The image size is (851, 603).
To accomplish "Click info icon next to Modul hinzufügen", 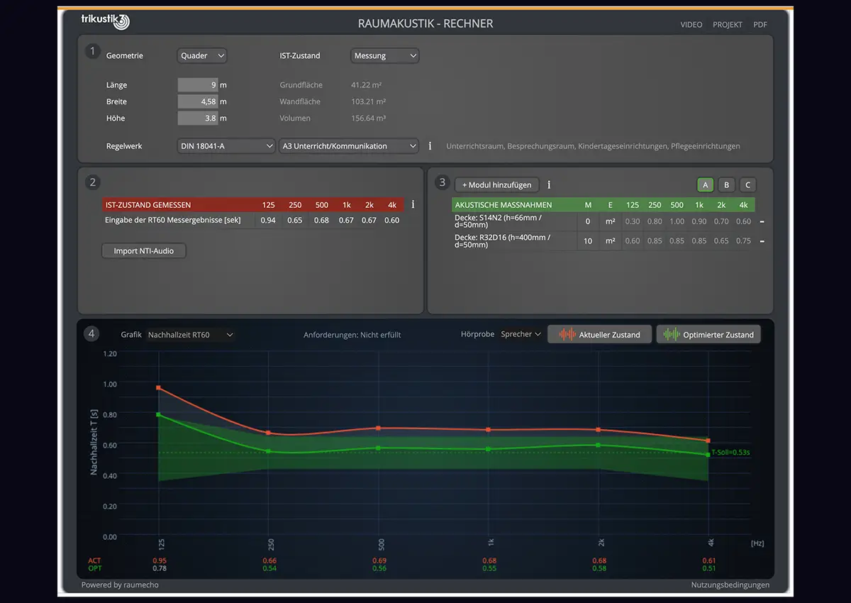I will (549, 185).
